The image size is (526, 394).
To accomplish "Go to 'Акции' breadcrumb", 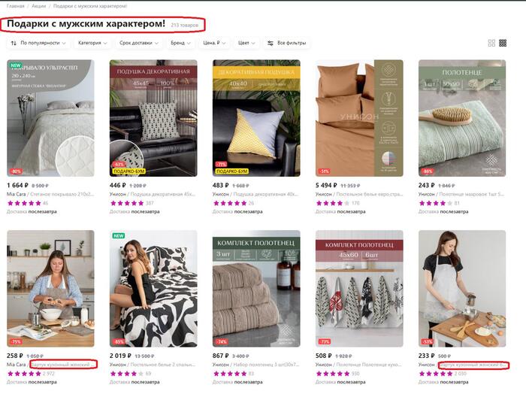I will click(x=38, y=6).
